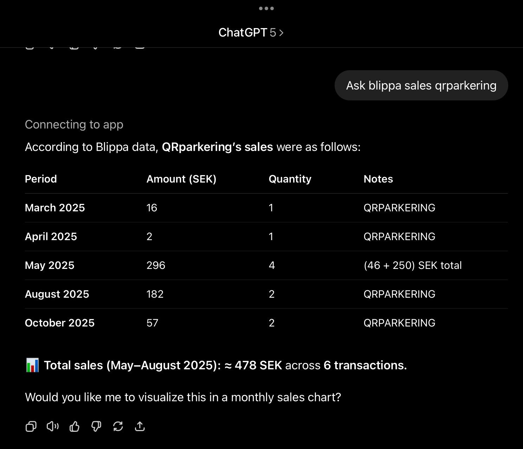Click the monthly sales chart question text

(x=183, y=397)
